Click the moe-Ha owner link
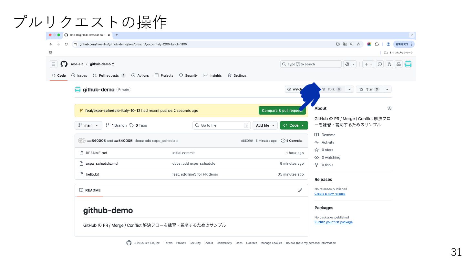The width and height of the screenshot is (465, 261). coord(77,64)
